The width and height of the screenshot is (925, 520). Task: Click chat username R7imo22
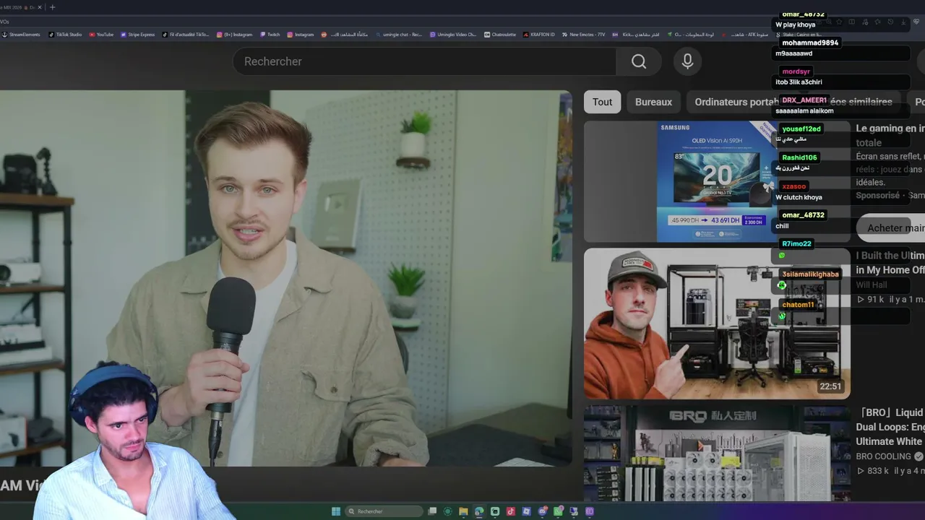pos(796,243)
